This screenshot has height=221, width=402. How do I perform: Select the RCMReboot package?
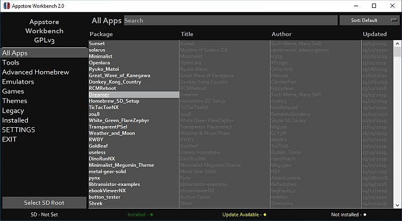click(x=134, y=88)
